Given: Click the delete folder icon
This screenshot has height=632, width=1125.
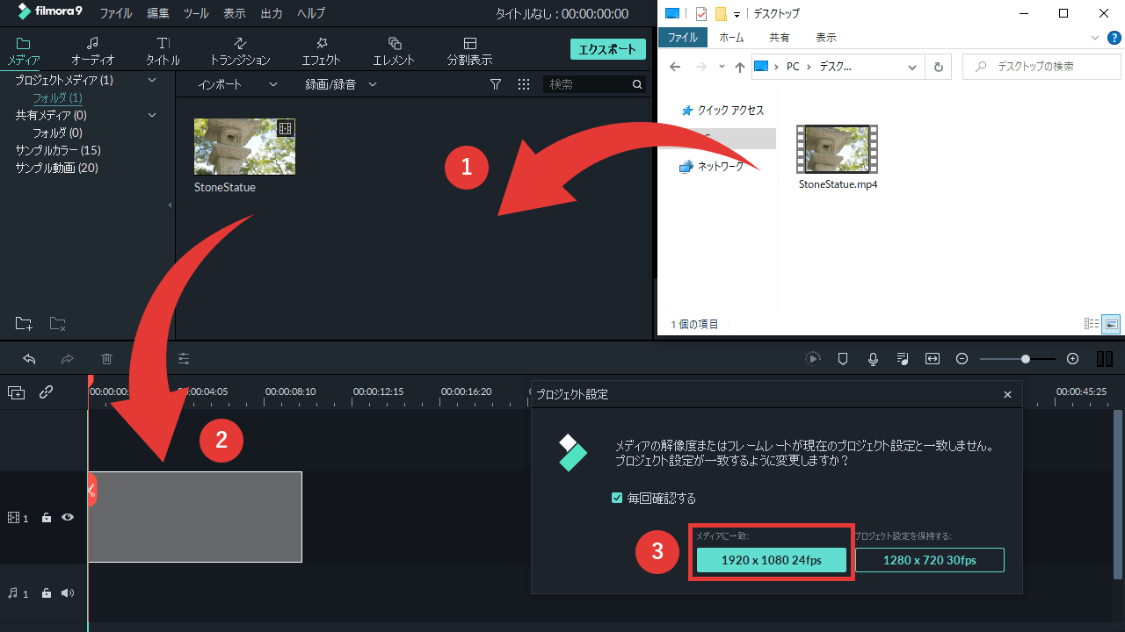Looking at the screenshot, I should (57, 324).
